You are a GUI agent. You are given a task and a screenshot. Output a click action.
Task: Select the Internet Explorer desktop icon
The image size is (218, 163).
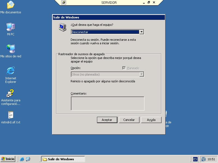(x=11, y=71)
